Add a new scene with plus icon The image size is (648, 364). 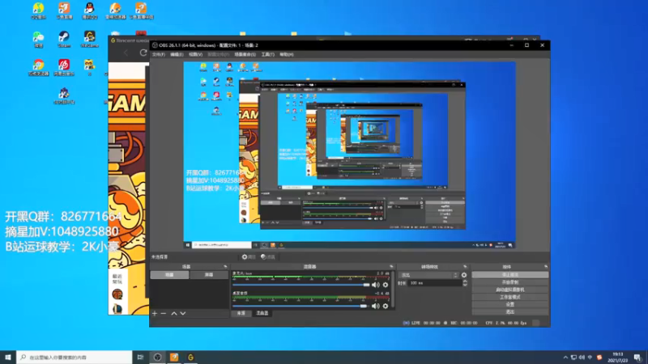pos(155,314)
